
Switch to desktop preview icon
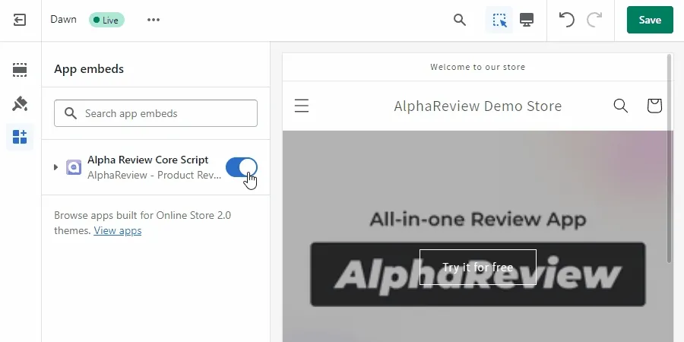coord(527,20)
